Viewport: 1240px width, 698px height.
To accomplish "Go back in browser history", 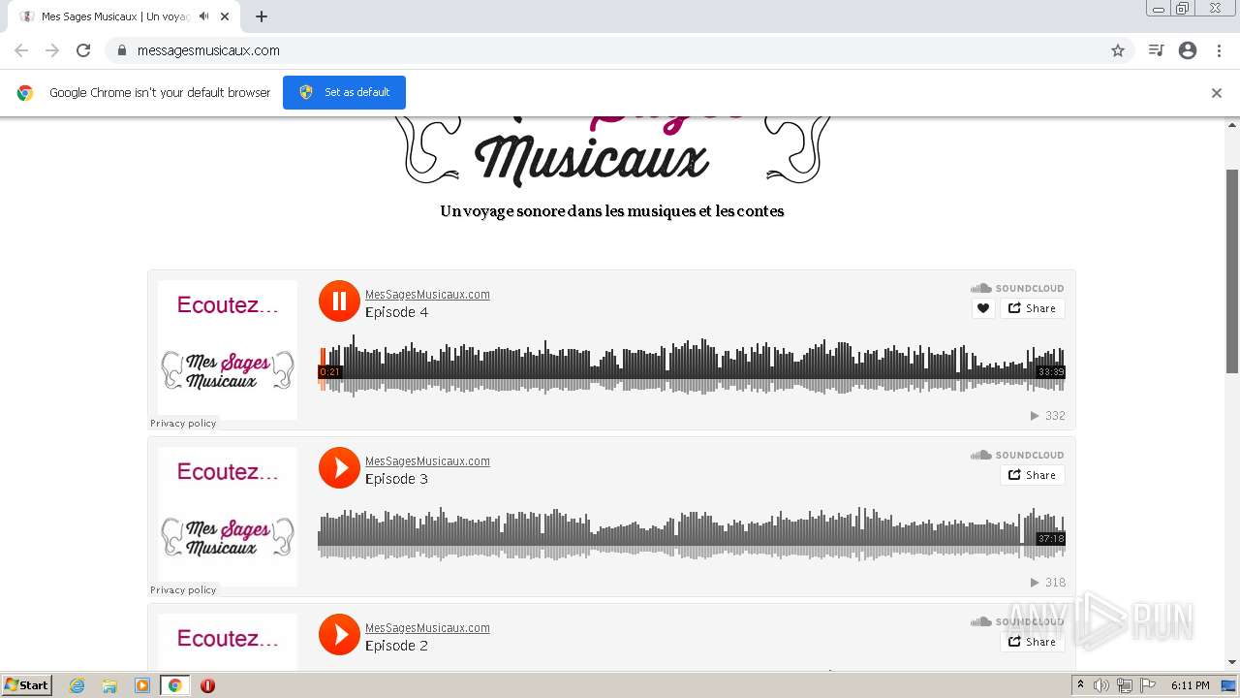I will click(21, 50).
